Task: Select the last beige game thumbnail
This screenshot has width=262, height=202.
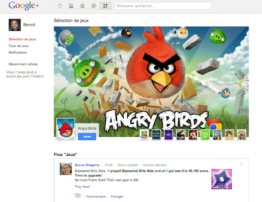Action: [242, 135]
